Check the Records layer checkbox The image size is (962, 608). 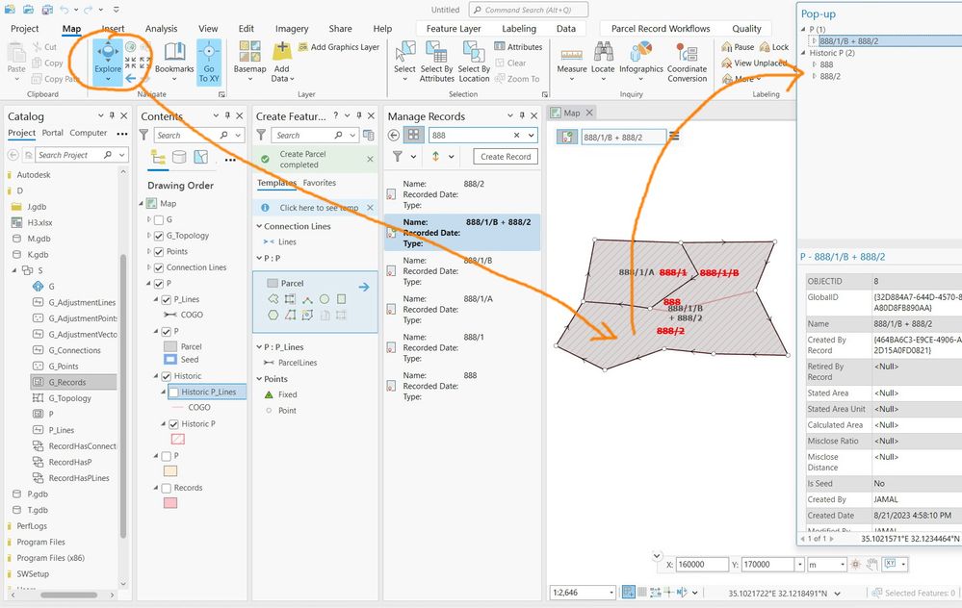coord(167,489)
